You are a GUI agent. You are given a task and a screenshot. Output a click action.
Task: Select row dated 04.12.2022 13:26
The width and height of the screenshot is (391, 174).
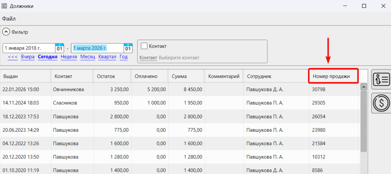179,144
